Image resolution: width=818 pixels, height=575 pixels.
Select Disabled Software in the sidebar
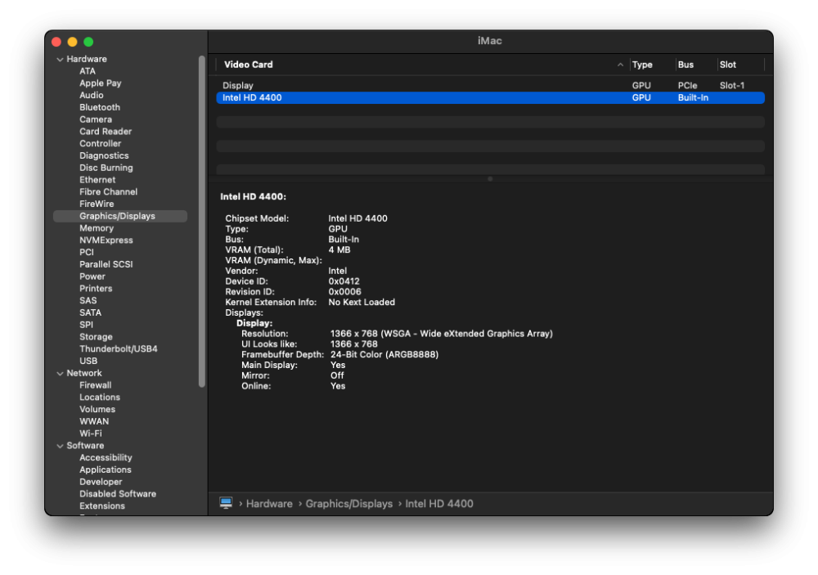117,494
